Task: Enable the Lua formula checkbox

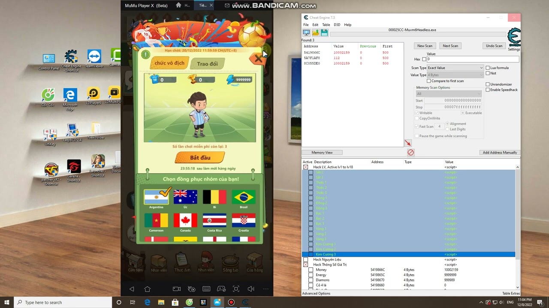Action: pos(488,68)
